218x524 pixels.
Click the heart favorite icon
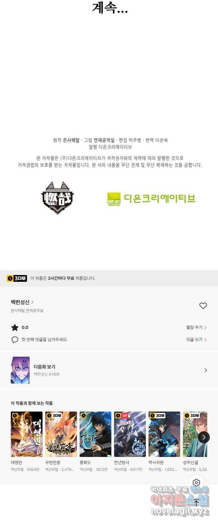(x=203, y=306)
